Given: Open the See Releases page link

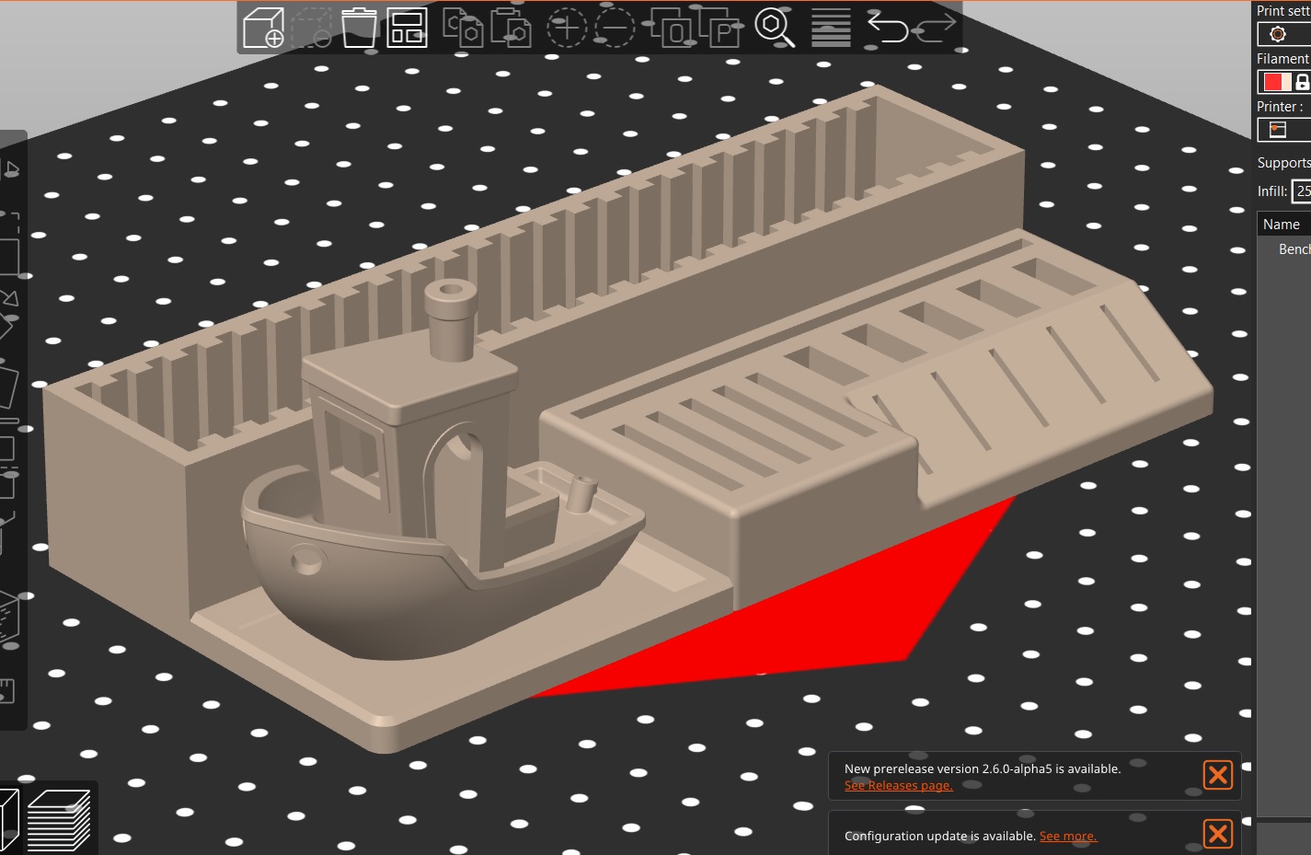Looking at the screenshot, I should click(x=898, y=785).
